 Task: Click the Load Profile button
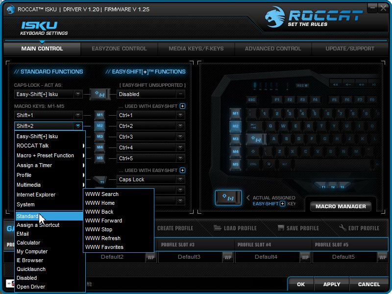[235, 228]
